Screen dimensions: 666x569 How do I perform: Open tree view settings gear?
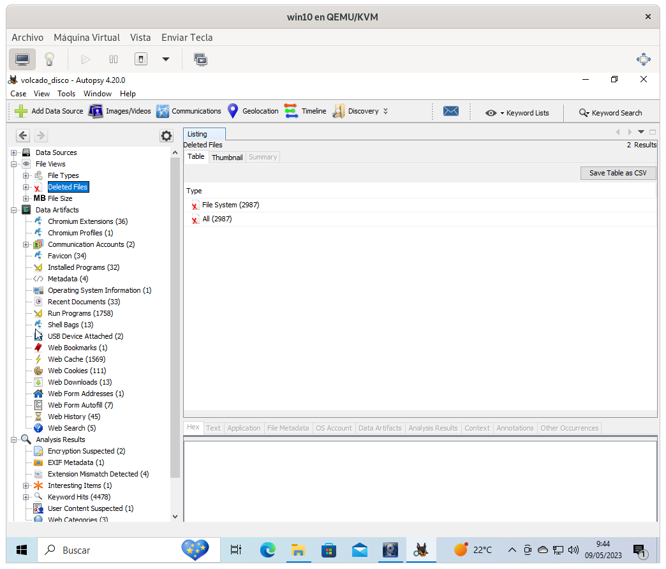pos(166,135)
